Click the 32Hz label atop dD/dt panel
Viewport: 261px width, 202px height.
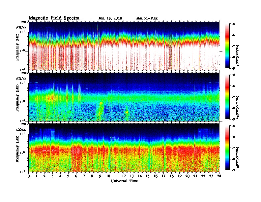[24, 73]
